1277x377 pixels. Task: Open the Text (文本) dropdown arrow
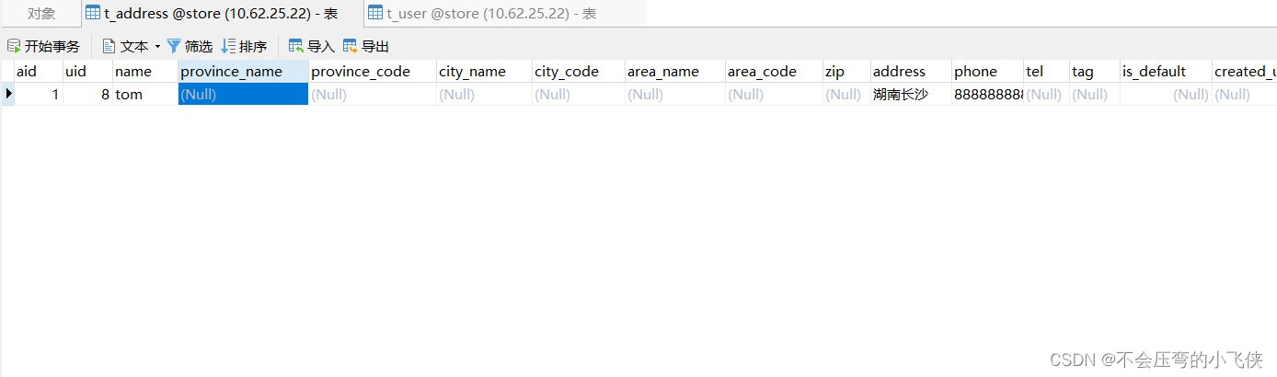click(x=157, y=46)
